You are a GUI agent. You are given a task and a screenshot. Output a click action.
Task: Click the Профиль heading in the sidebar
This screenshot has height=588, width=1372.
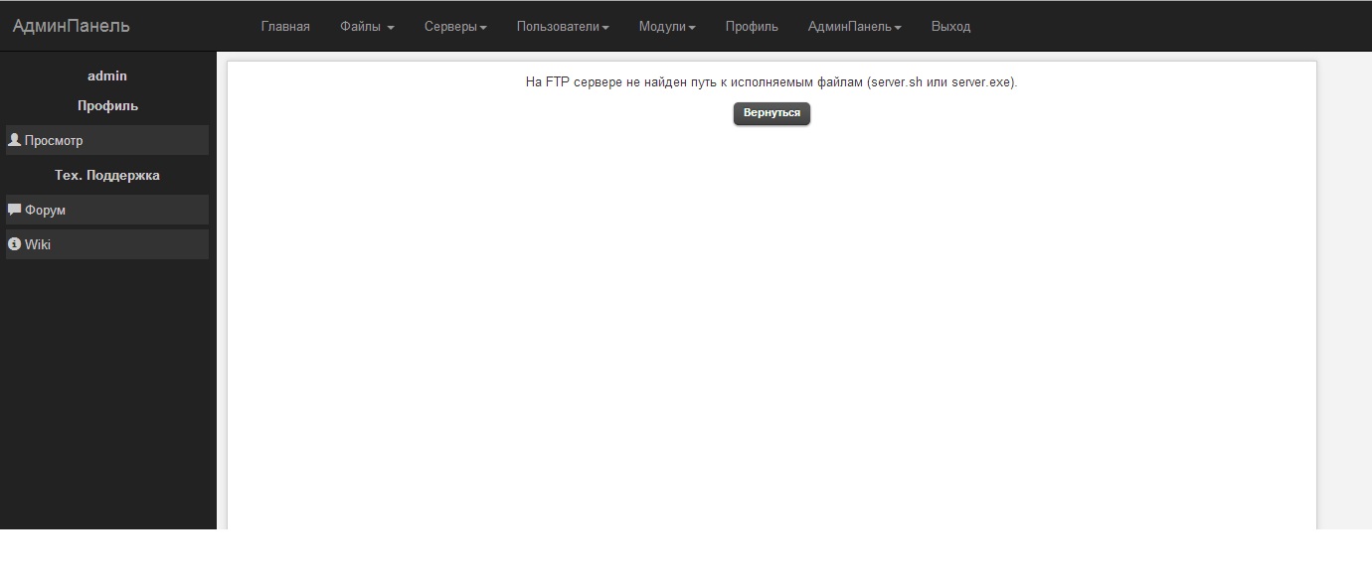(107, 105)
